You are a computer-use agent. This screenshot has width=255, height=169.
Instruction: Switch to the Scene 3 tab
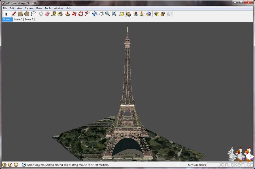click(29, 19)
